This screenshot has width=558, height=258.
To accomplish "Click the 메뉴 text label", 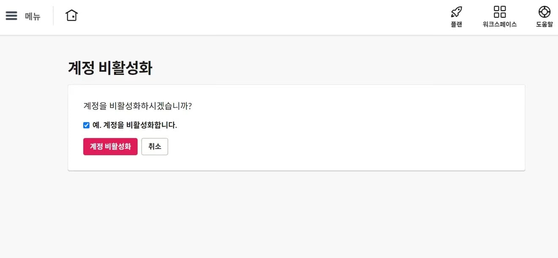I will tap(33, 16).
